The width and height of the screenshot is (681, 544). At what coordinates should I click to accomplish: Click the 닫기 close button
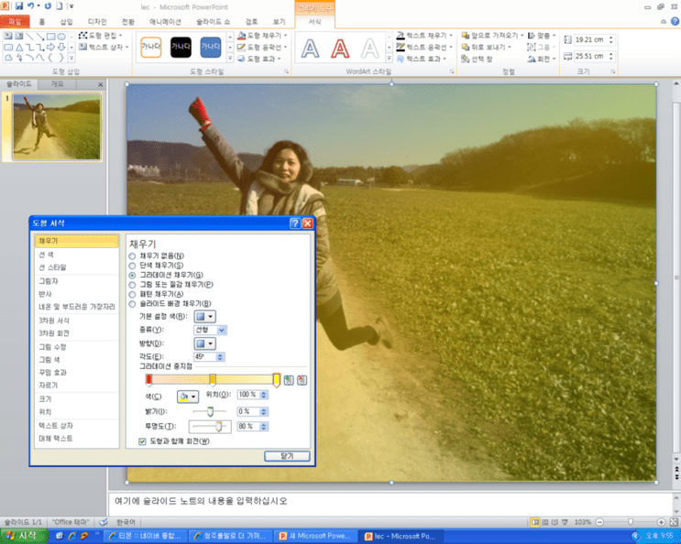click(x=287, y=456)
